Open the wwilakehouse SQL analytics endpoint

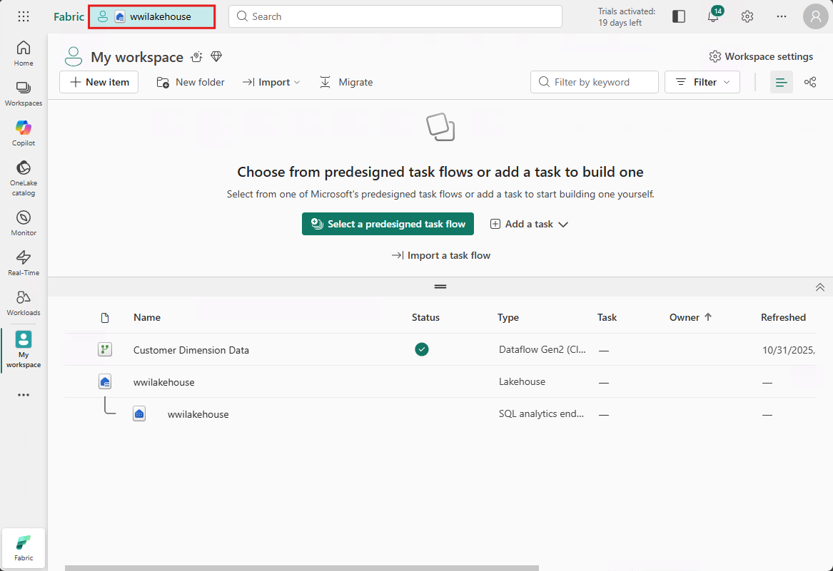pos(198,414)
